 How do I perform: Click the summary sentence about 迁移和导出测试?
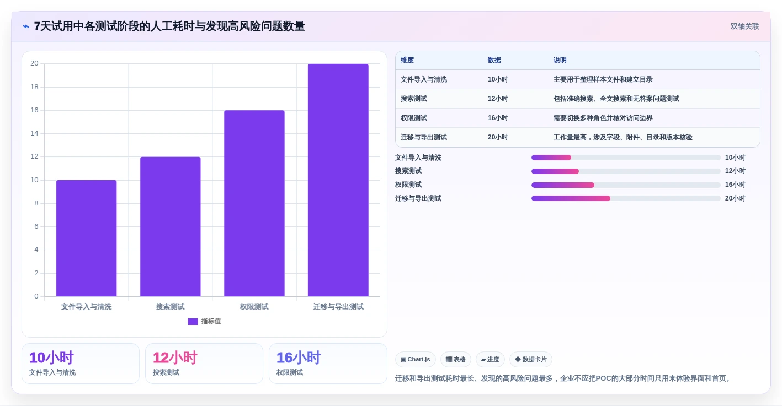click(564, 378)
